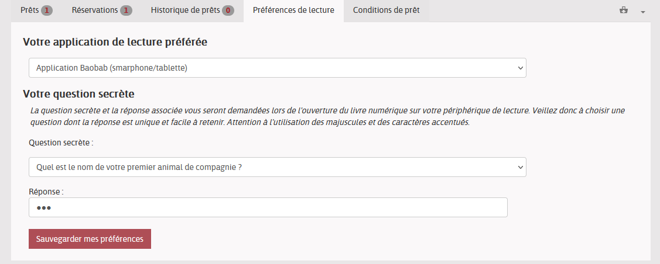Open the Conditions de prêt tab
The image size is (660, 264).
coord(386,11)
